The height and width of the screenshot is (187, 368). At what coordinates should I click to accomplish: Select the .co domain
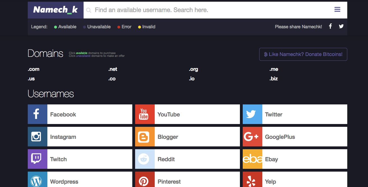[112, 79]
